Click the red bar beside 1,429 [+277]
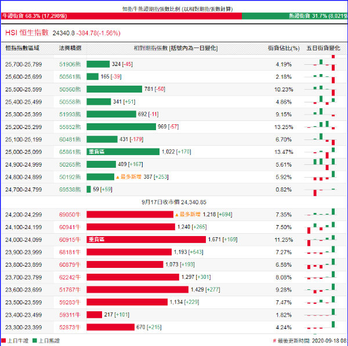Viewport: 348px width, 346px height. (x=137, y=289)
